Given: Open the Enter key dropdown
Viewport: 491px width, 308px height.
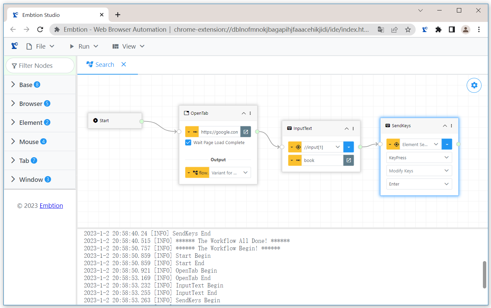Looking at the screenshot, I should [419, 184].
